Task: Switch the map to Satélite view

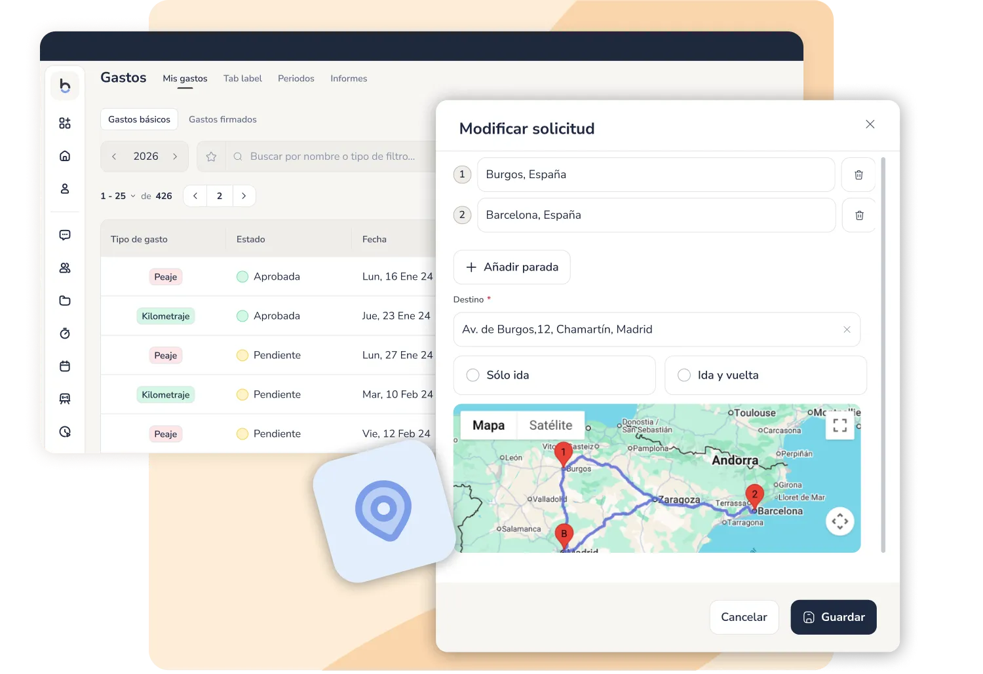Action: (x=550, y=425)
